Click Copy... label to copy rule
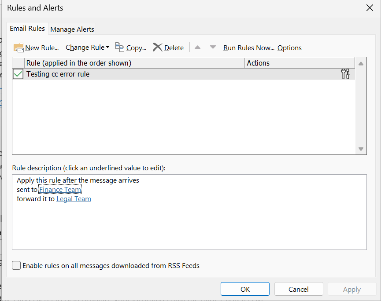 pyautogui.click(x=136, y=48)
